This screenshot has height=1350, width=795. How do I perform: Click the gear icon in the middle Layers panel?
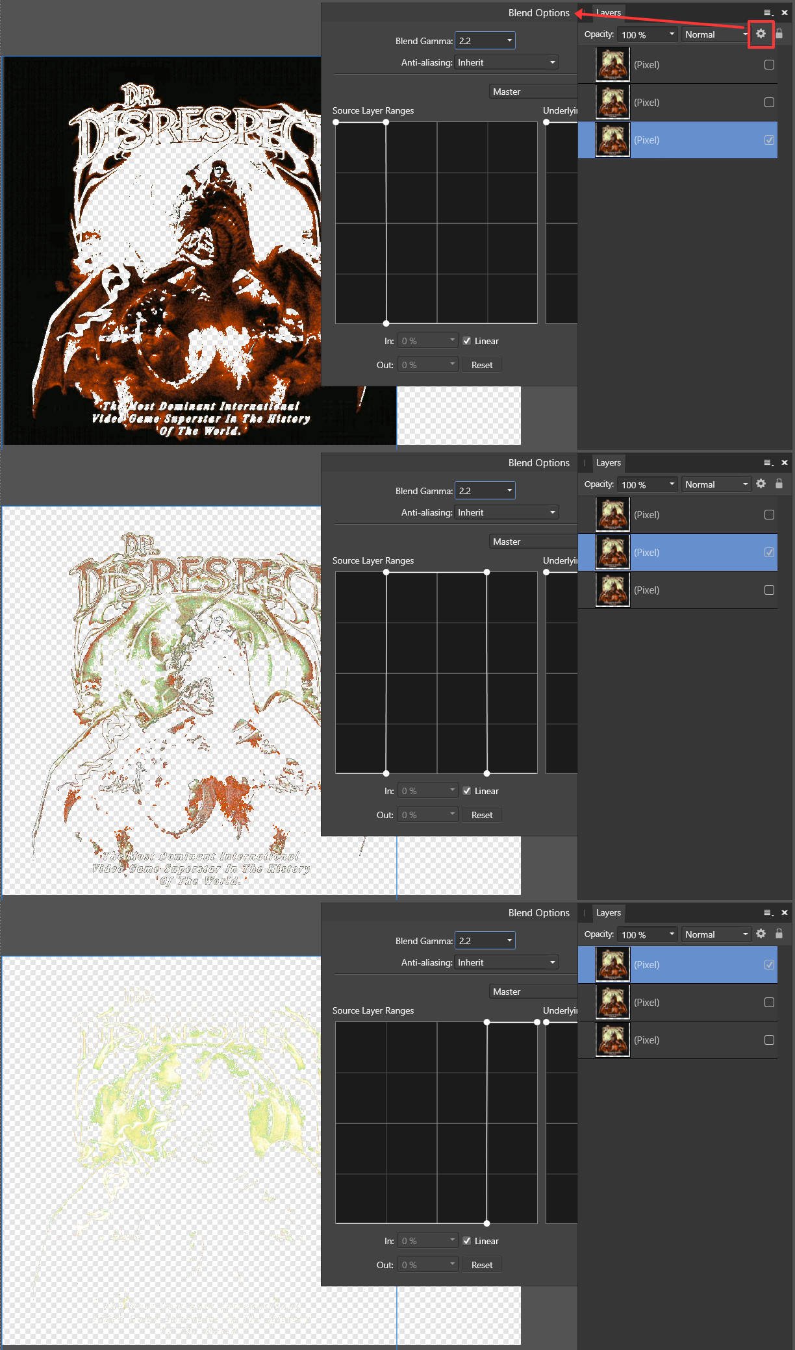pyautogui.click(x=761, y=484)
